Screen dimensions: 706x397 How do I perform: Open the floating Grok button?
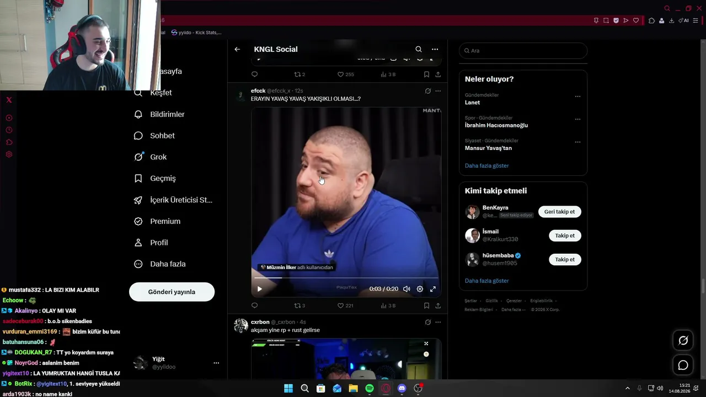[683, 341]
